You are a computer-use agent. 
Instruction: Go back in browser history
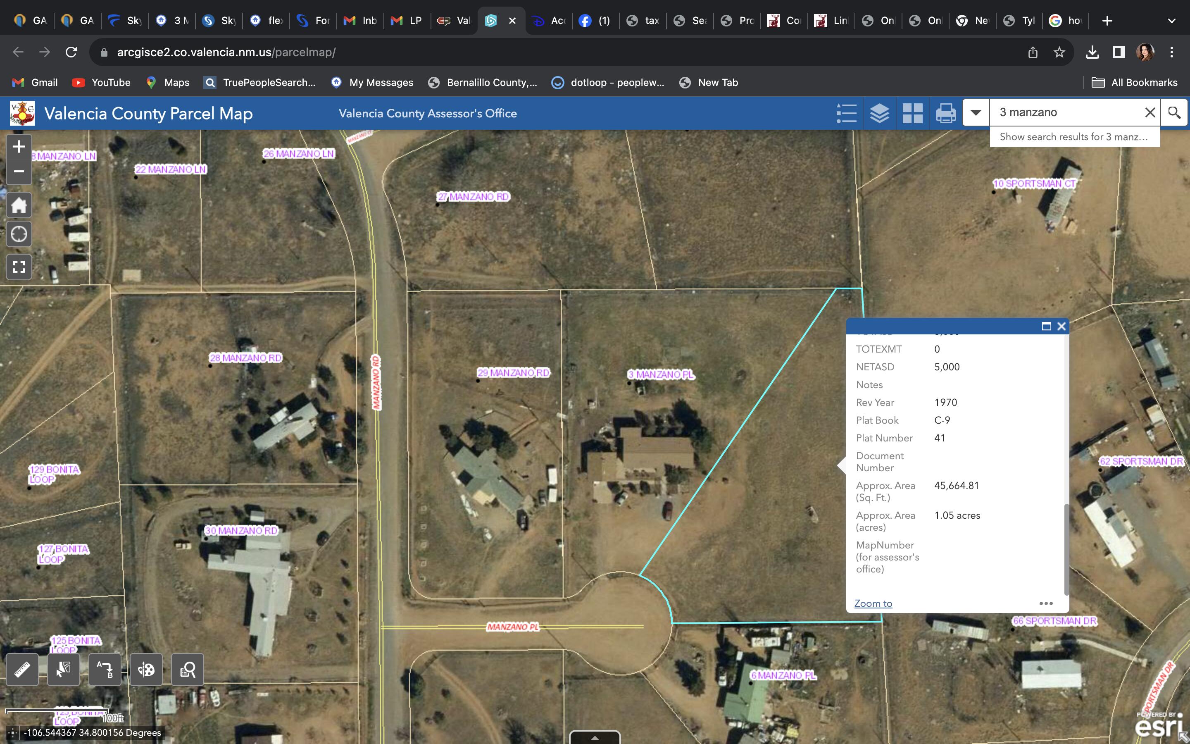(x=18, y=52)
